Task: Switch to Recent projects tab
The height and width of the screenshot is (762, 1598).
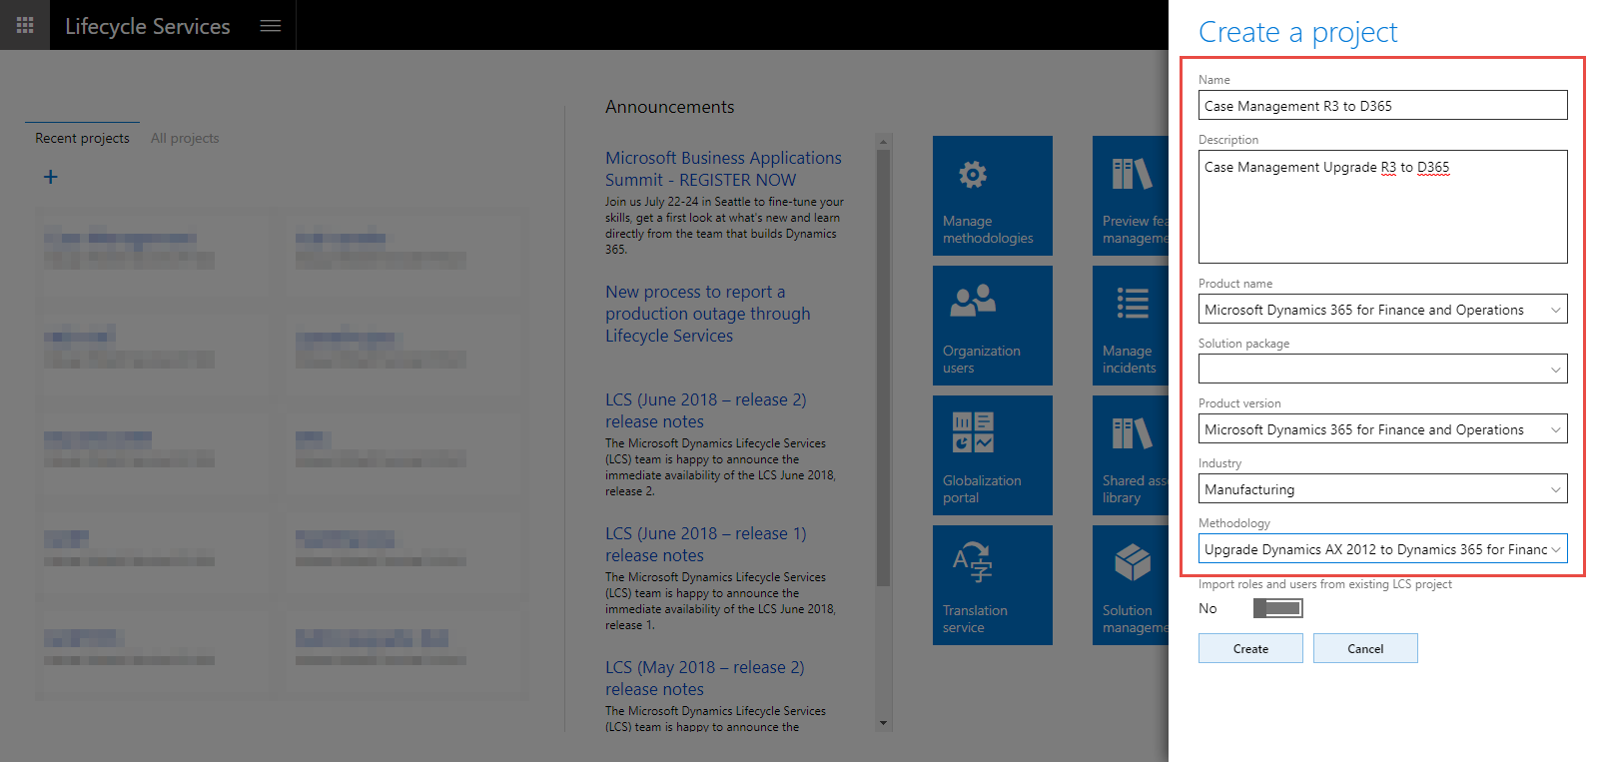Action: [82, 138]
